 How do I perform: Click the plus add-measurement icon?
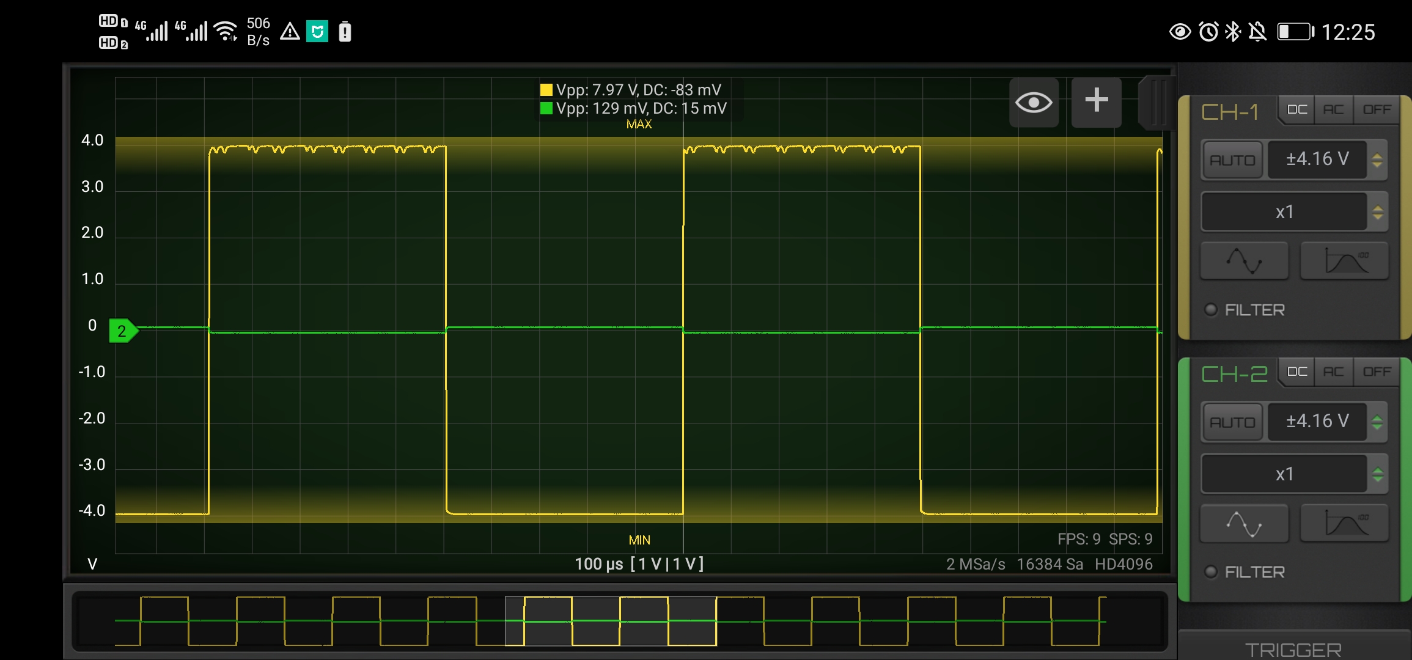[x=1096, y=101]
